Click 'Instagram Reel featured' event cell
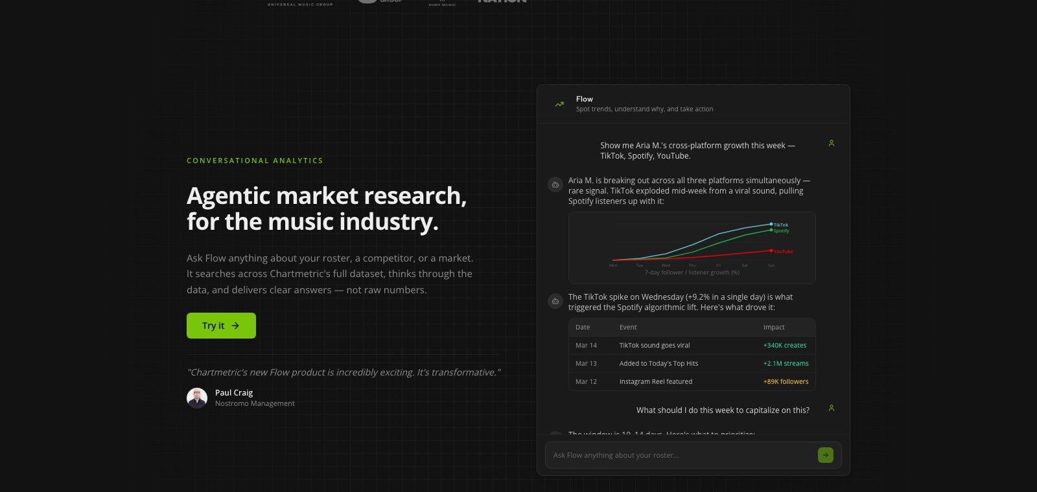Image resolution: width=1037 pixels, height=492 pixels. pos(656,381)
